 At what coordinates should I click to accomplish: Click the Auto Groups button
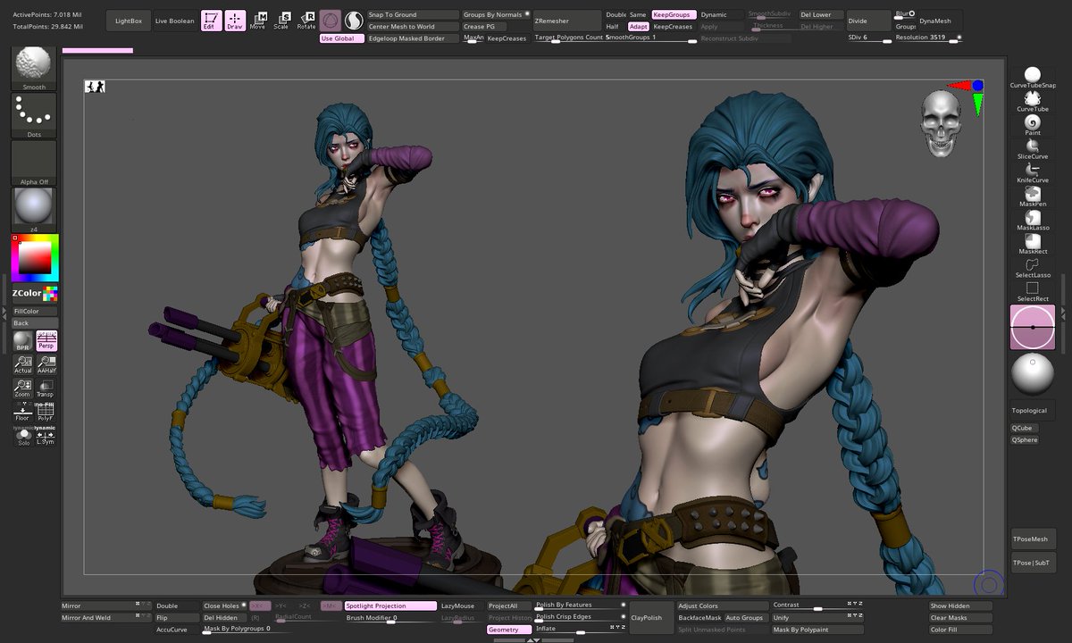click(x=746, y=618)
